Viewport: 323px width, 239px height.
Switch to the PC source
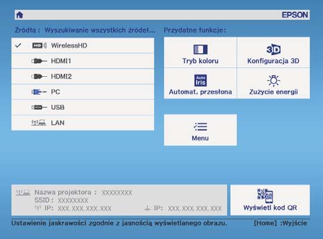click(x=83, y=92)
